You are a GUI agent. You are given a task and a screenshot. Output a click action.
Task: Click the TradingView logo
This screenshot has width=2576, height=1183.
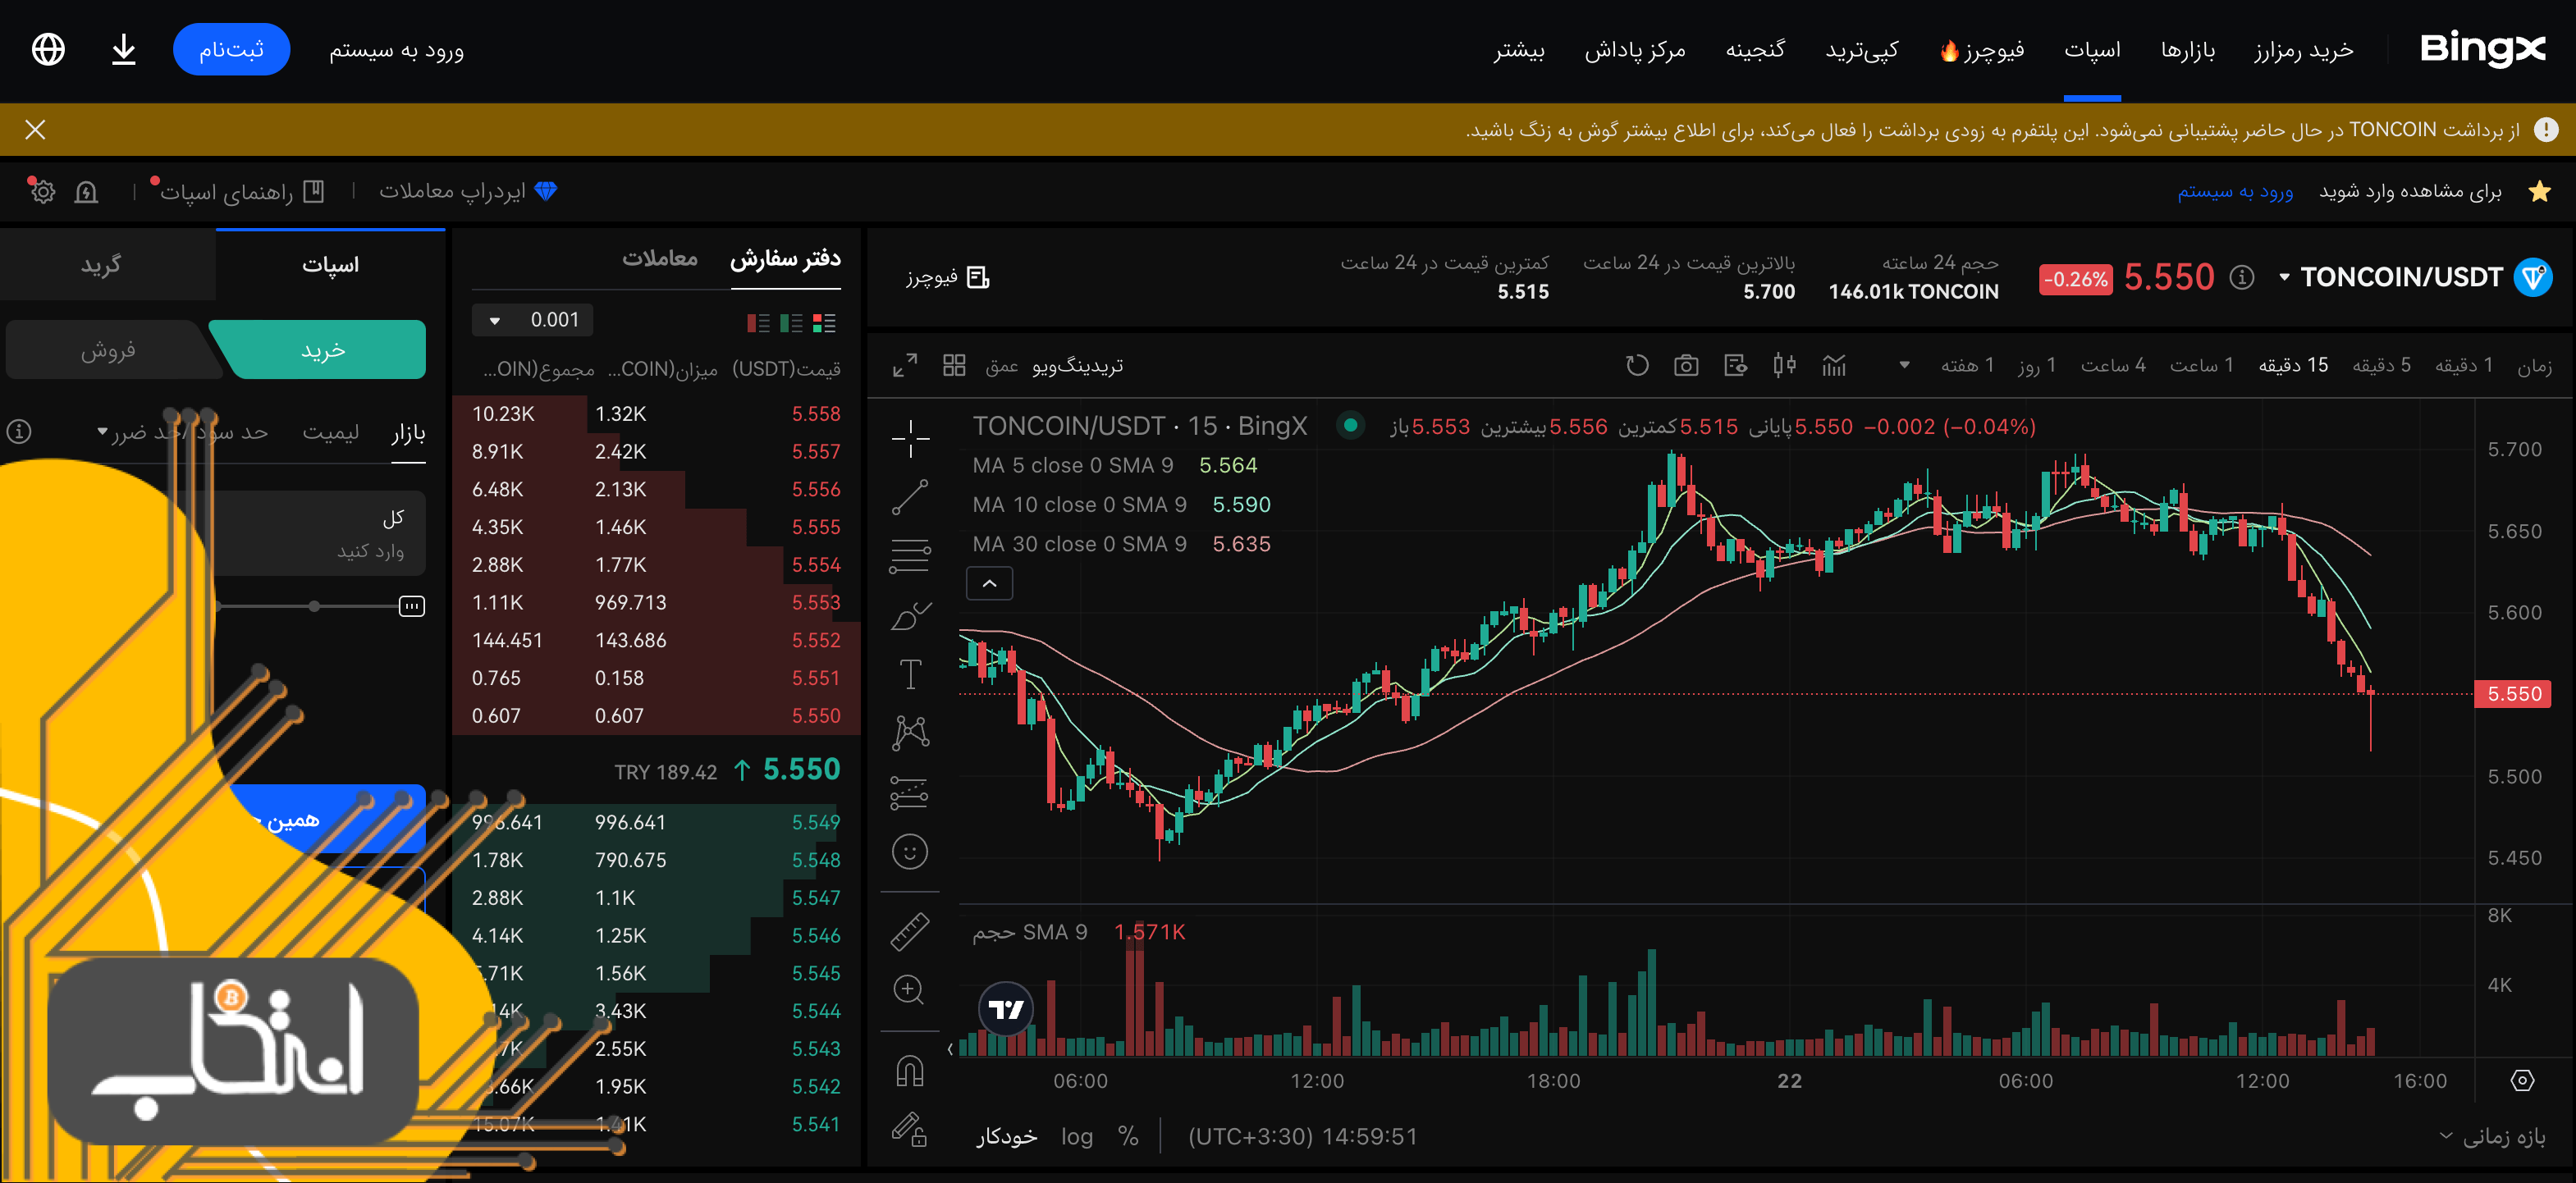[x=1006, y=1009]
